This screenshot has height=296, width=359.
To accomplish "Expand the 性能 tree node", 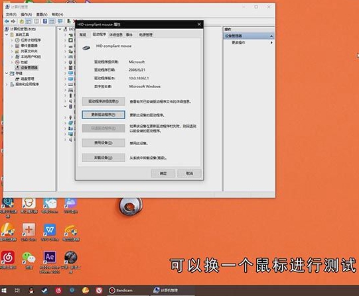I will 12,62.
